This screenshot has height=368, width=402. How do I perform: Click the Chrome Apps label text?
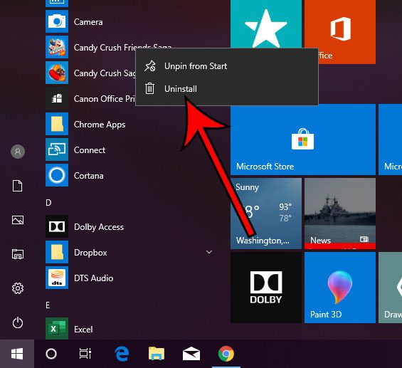coord(100,125)
